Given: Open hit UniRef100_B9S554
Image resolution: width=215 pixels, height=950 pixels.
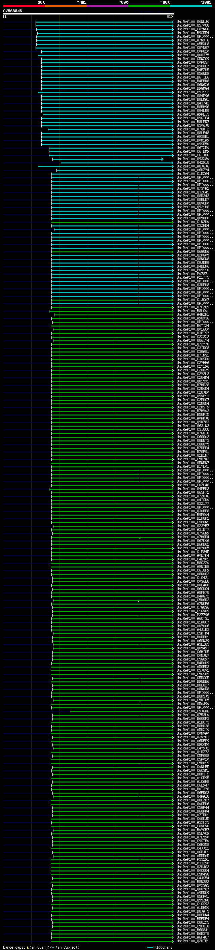Looking at the screenshot, I should pyautogui.click(x=192, y=33).
